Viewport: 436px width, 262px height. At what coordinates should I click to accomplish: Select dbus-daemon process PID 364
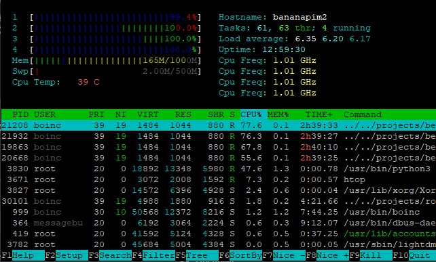click(x=218, y=223)
